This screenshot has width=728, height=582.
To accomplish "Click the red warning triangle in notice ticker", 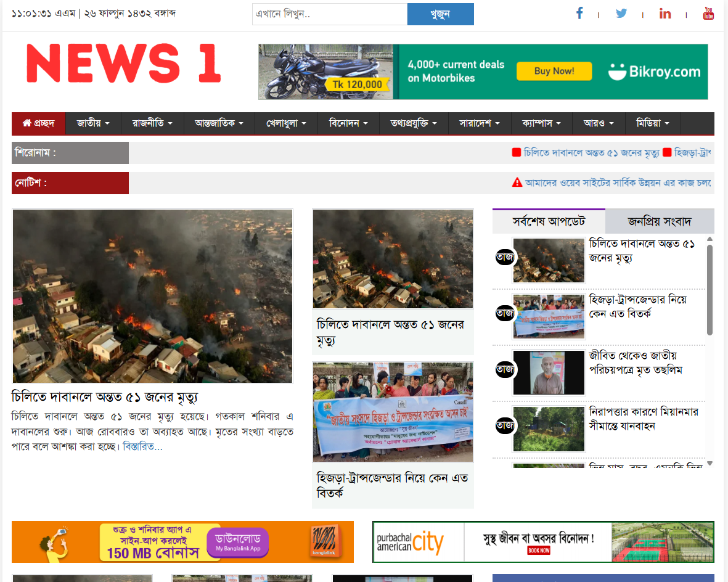I will [x=517, y=182].
